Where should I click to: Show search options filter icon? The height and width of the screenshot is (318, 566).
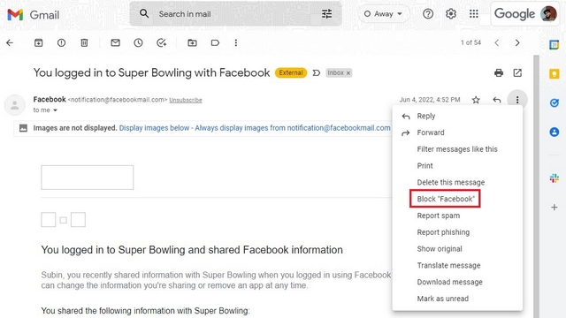(326, 14)
